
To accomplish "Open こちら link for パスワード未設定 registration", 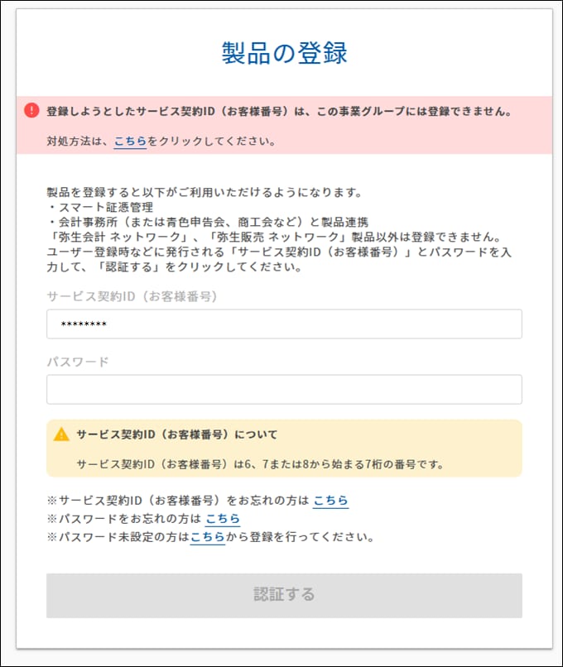I will pyautogui.click(x=207, y=537).
